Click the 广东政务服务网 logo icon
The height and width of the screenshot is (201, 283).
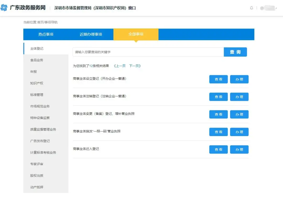(5, 8)
